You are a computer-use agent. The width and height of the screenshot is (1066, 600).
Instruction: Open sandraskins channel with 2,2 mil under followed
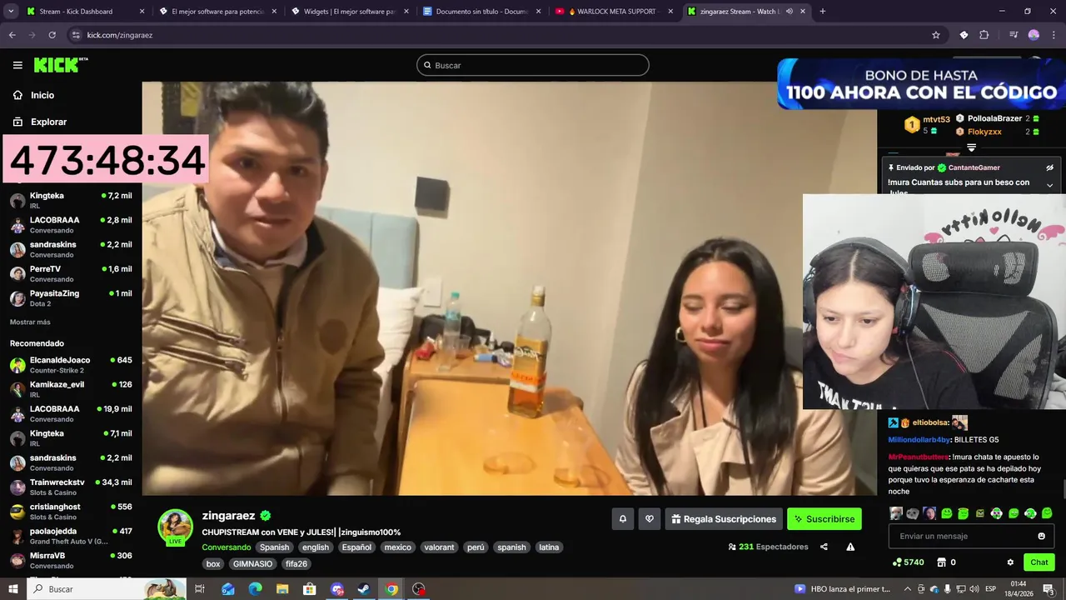point(71,249)
